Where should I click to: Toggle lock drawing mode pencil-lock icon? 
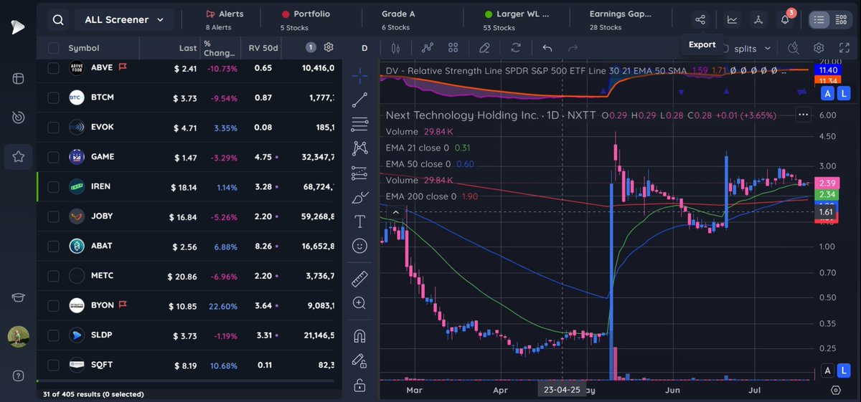(x=360, y=360)
